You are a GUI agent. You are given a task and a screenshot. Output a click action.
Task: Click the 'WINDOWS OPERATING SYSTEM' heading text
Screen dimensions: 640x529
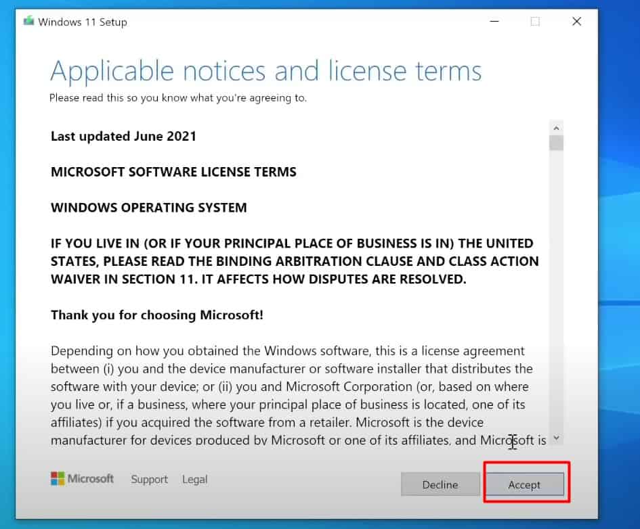pyautogui.click(x=148, y=208)
